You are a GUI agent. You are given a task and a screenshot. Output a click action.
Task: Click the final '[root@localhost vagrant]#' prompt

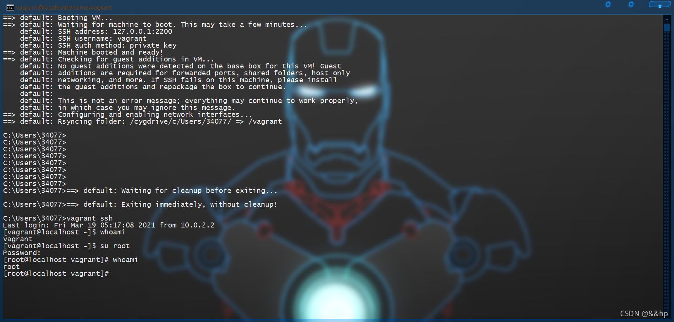[56, 274]
